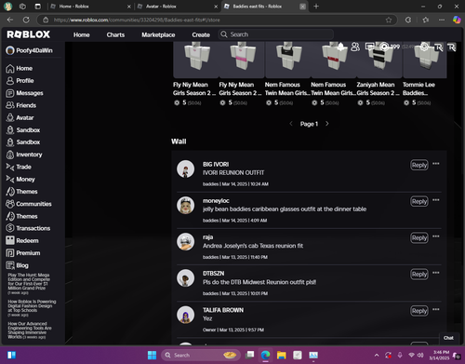The image size is (465, 364).
Task: Open the more options menu on moneyloc's post
Action: tap(436, 200)
